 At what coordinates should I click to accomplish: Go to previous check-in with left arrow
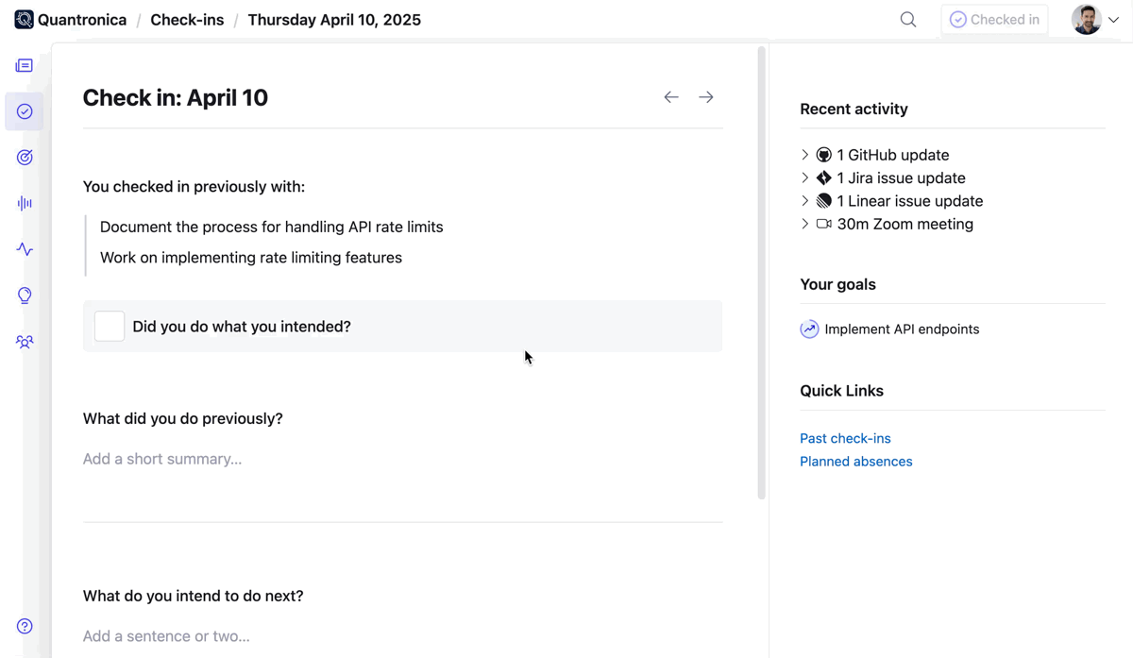pos(671,97)
